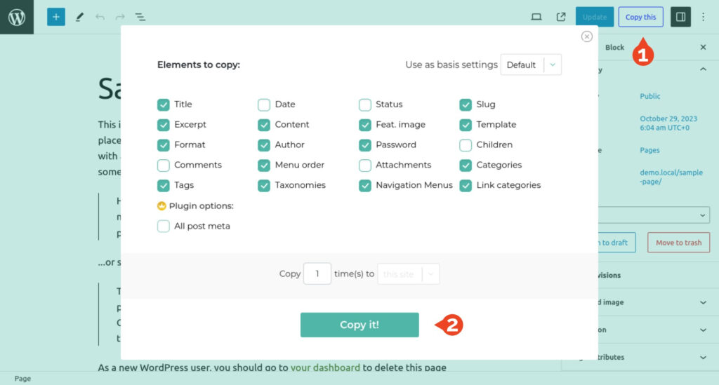Select the pencil Tools icon
Viewport: 719px width, 385px height.
79,17
